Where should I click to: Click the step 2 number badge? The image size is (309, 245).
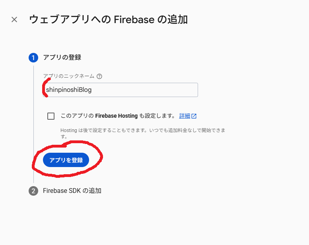point(33,191)
